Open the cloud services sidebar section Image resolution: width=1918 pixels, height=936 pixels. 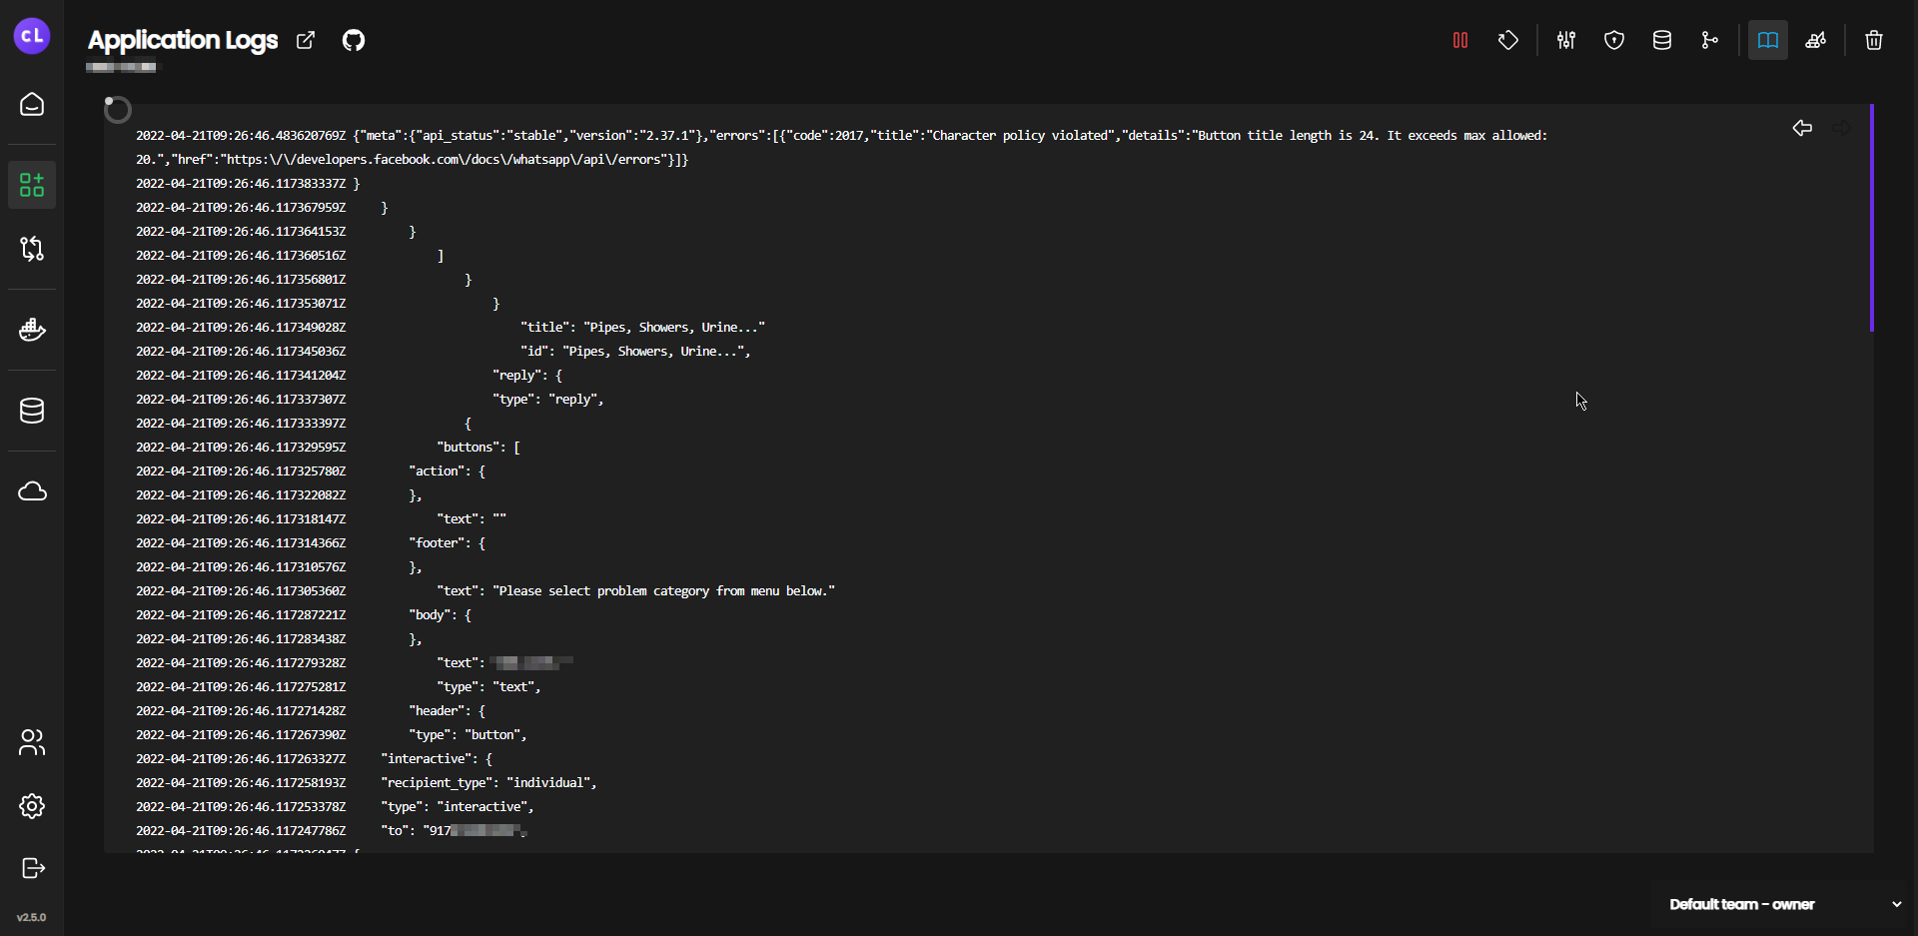(x=31, y=491)
